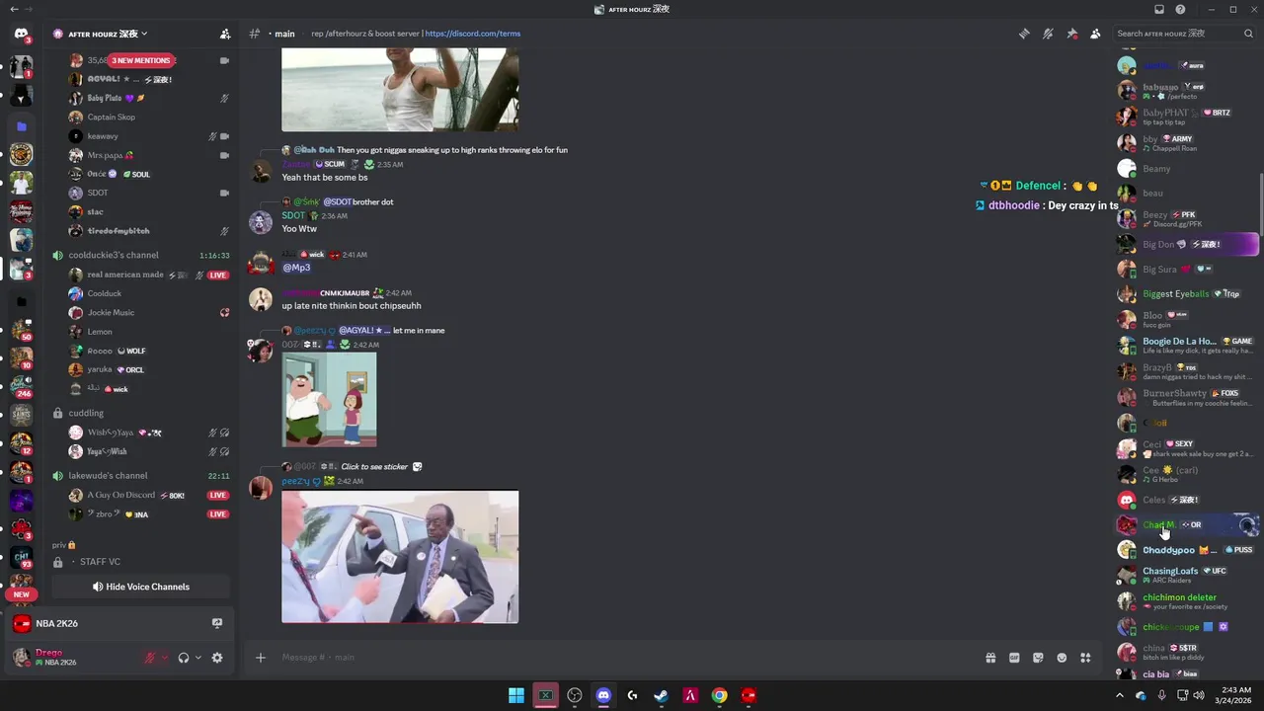Click the back navigation arrow in title bar

click(14, 9)
